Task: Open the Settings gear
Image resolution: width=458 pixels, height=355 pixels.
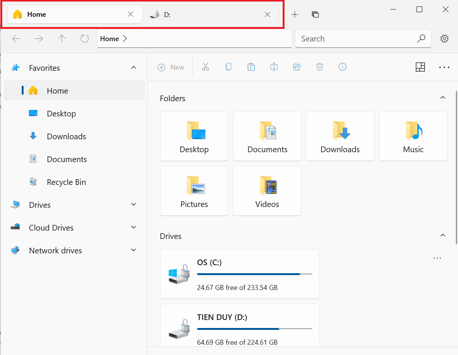Action: pyautogui.click(x=444, y=38)
